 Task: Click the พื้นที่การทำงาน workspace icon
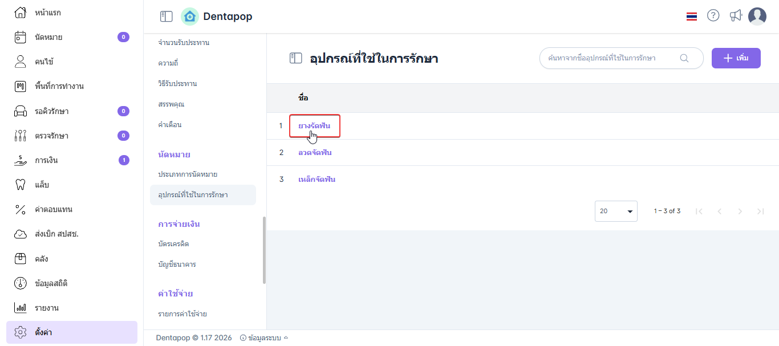coord(20,86)
